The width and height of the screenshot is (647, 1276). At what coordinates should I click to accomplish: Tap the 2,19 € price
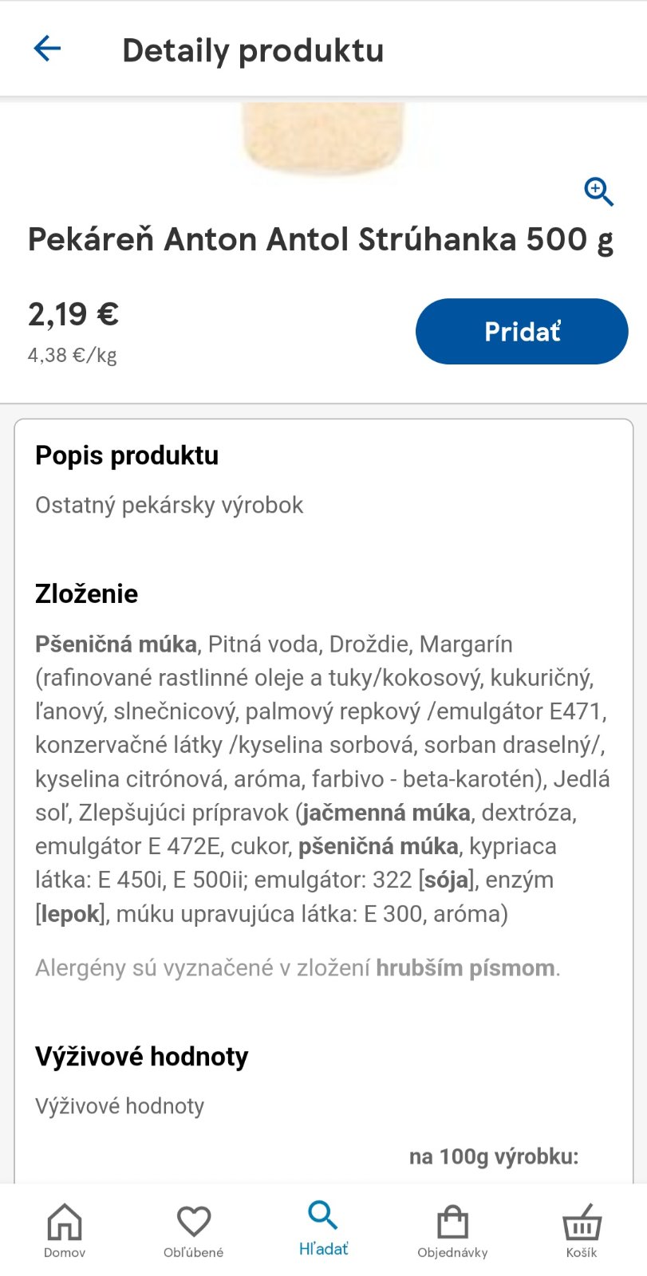click(x=73, y=314)
